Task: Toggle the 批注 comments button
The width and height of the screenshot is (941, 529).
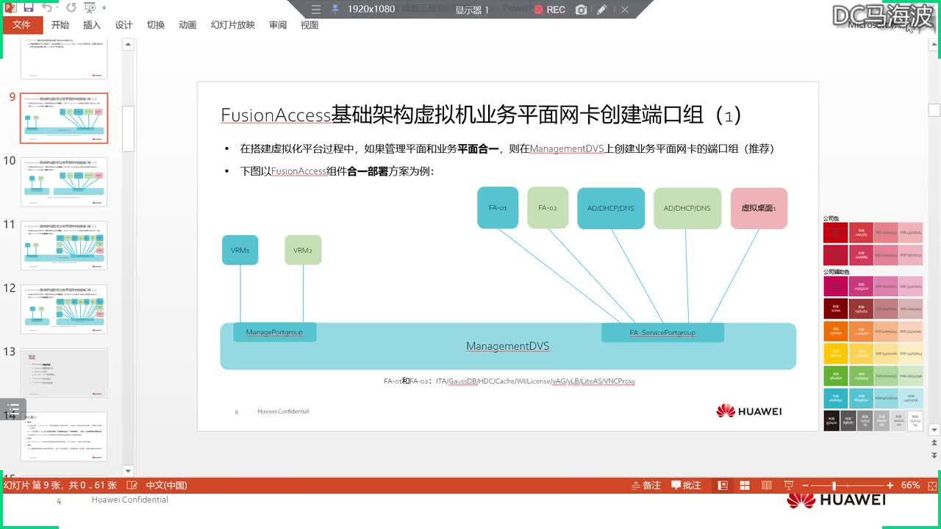Action: (x=686, y=486)
